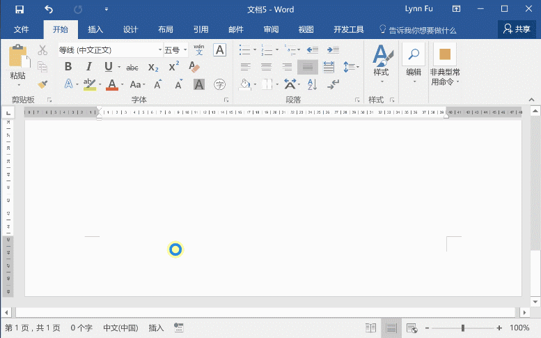
Task: Click the Clear Formatting eraser icon
Action: tap(194, 68)
